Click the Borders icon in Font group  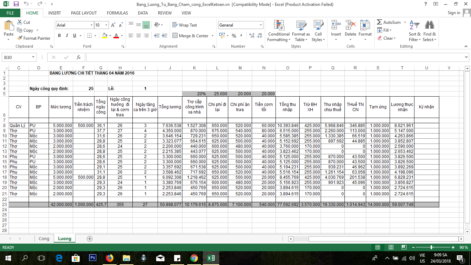(x=89, y=36)
